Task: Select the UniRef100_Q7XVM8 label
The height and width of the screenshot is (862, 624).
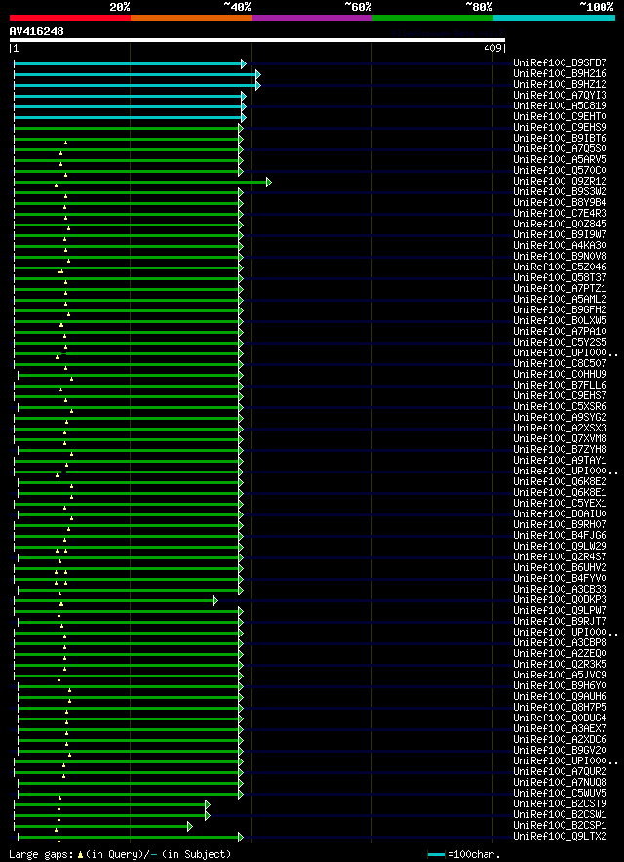Action: pyautogui.click(x=560, y=438)
